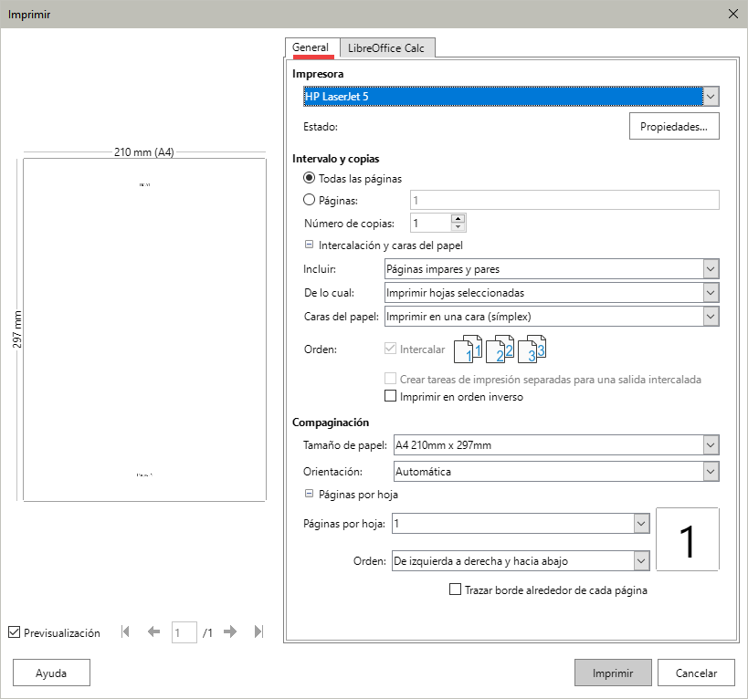Go to first page in preview navigation

pyautogui.click(x=126, y=632)
